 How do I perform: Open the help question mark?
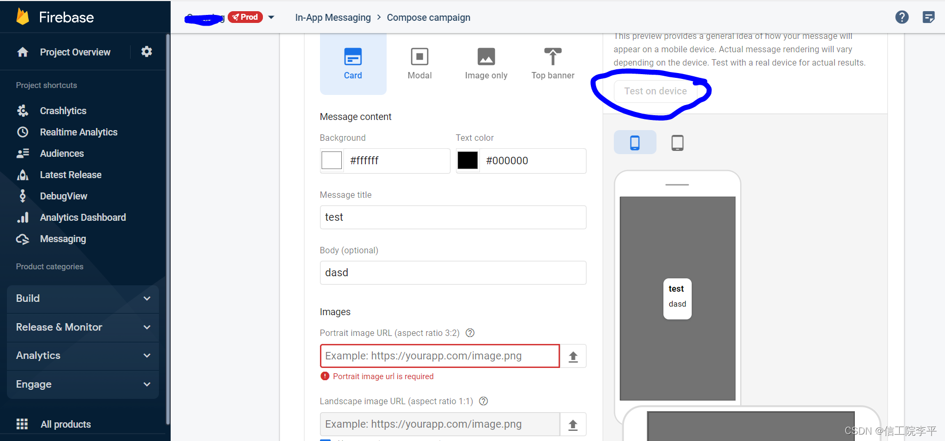pos(902,17)
